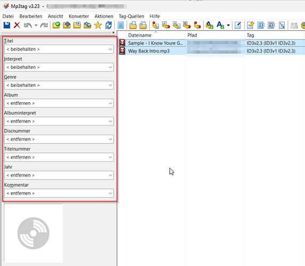Open the dropdown arrow next to undo
Viewport: 305px width, 266px height.
(36, 26)
